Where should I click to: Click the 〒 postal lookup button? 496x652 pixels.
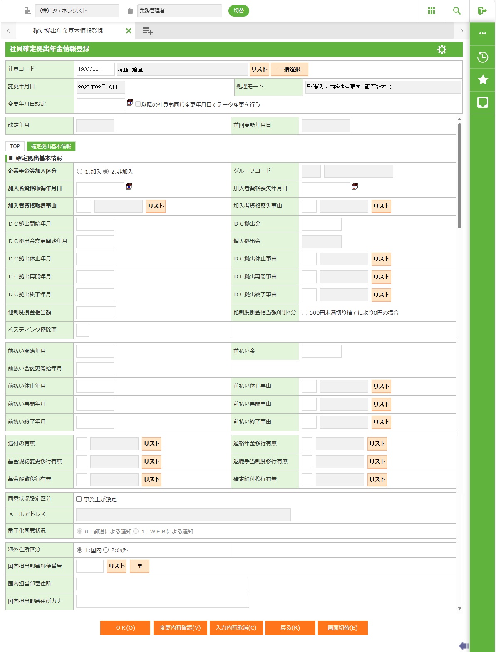tap(139, 566)
